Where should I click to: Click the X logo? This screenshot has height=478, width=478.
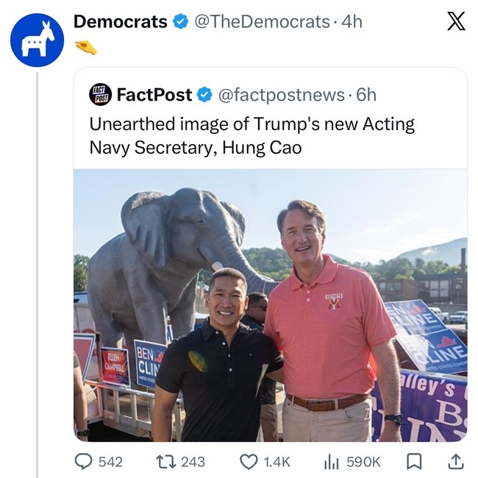tap(456, 22)
